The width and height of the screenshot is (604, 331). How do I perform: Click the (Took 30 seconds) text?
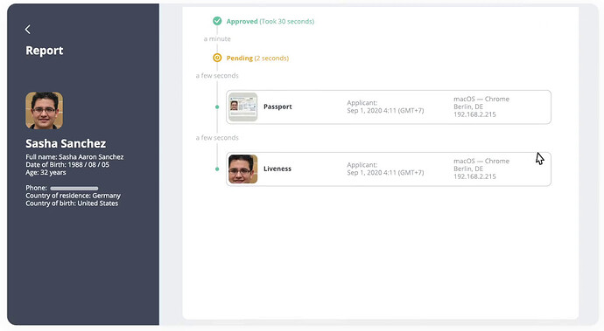coord(287,22)
